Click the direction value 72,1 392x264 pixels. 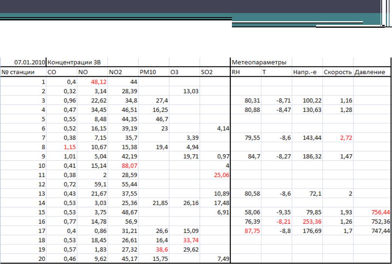[x=315, y=194]
